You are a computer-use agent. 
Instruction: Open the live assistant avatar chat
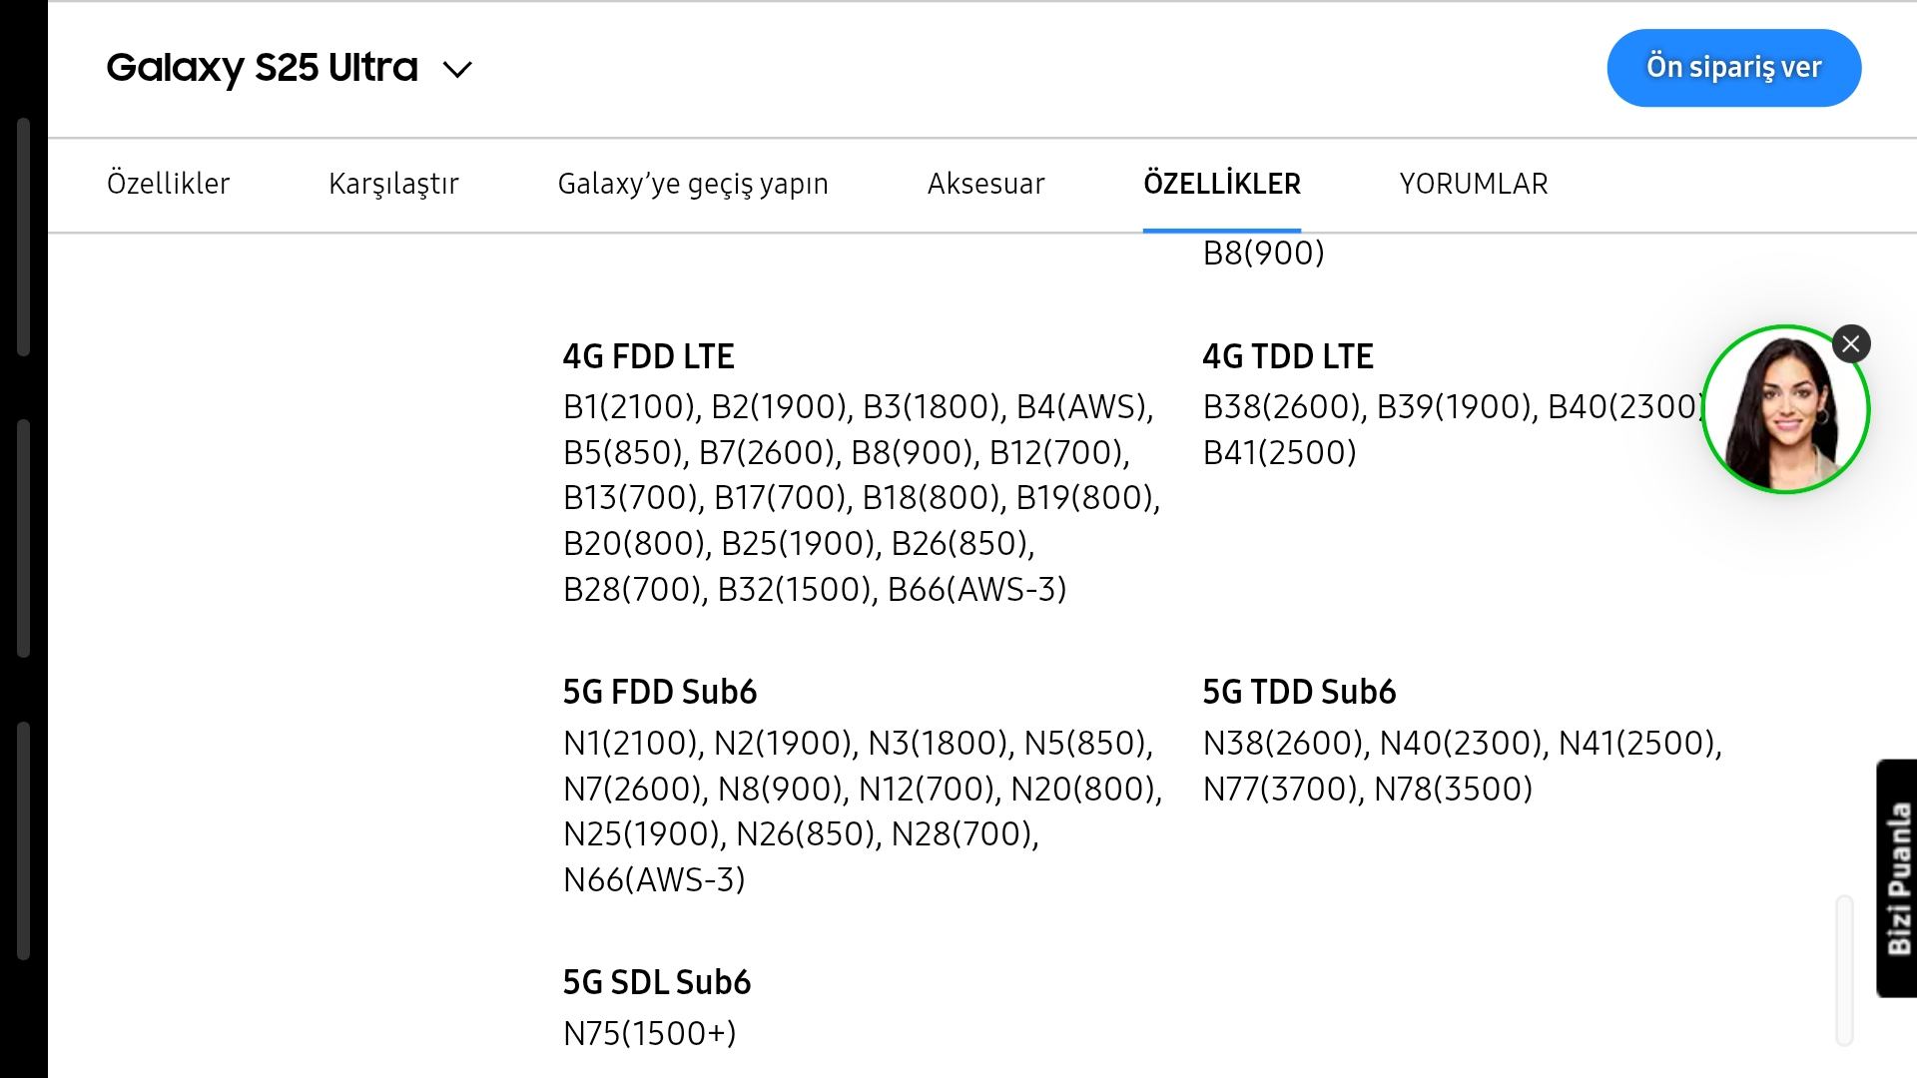coord(1784,409)
